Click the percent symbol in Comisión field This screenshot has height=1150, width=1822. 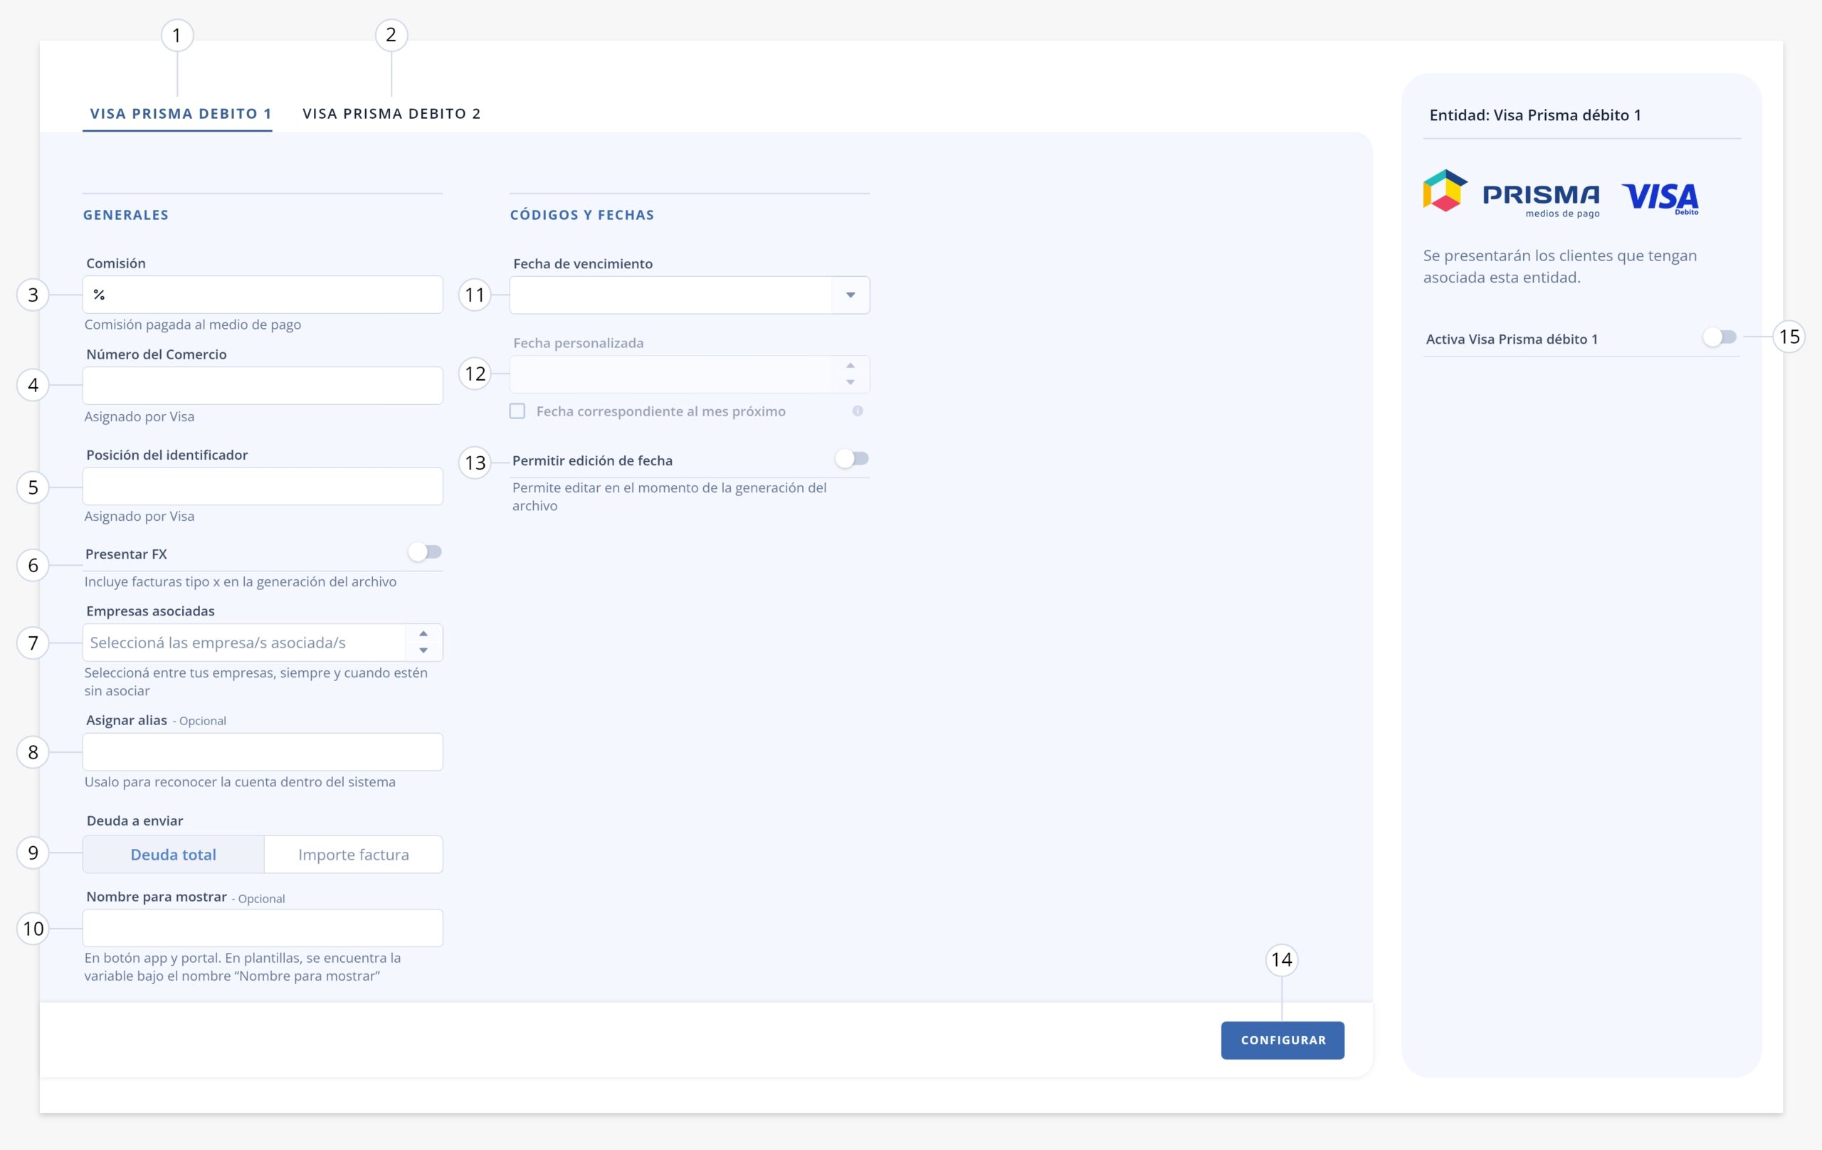(x=99, y=295)
